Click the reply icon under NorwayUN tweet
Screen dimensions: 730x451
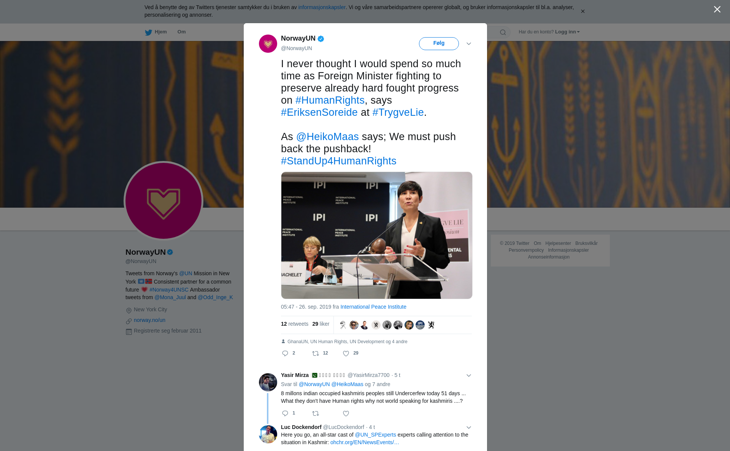tap(285, 353)
